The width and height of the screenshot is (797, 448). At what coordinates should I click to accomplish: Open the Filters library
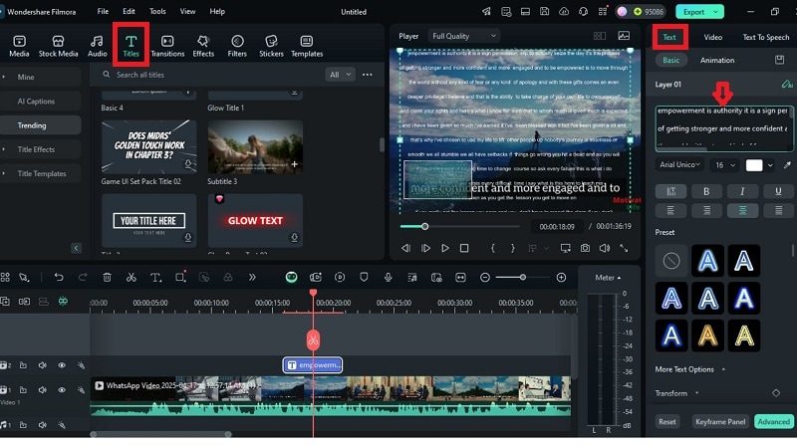[x=237, y=46]
